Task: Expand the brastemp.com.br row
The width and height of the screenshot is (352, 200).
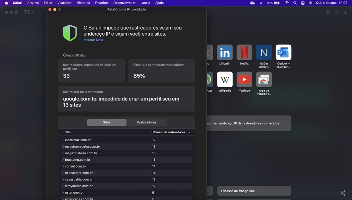Action: 63,160
